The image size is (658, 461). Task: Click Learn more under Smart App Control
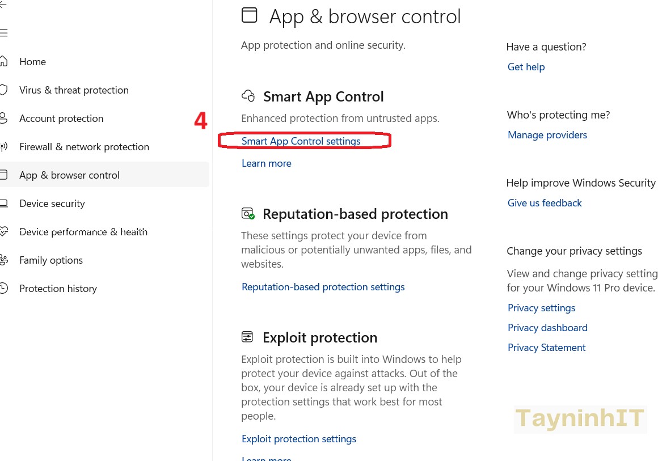[x=266, y=163]
